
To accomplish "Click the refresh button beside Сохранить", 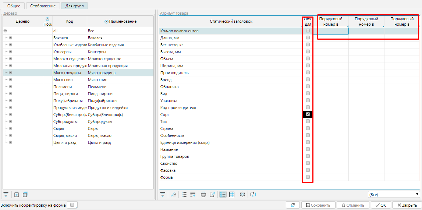I will click(x=292, y=205).
